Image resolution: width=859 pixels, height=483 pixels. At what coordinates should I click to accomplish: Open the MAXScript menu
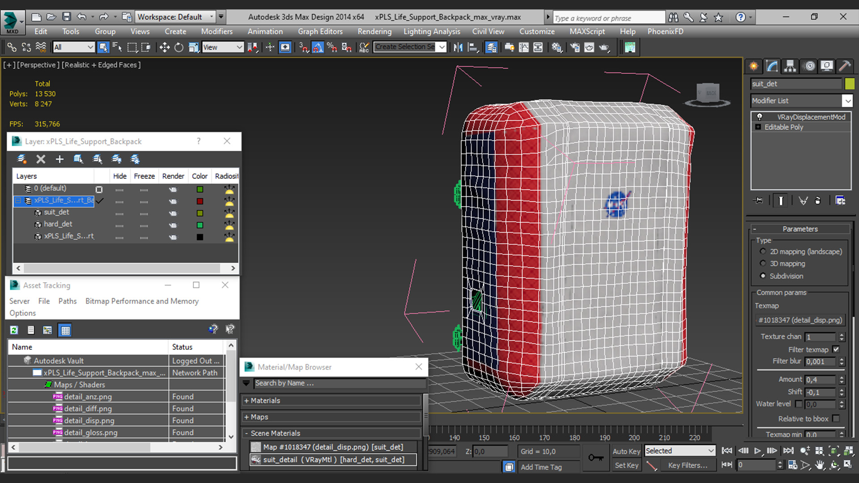587,31
